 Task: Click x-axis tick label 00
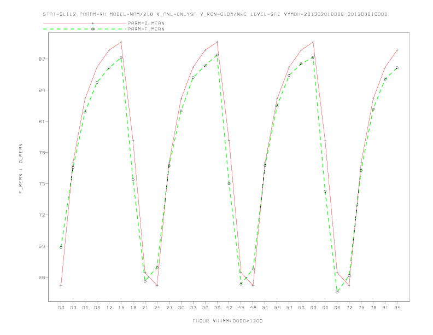pyautogui.click(x=61, y=308)
